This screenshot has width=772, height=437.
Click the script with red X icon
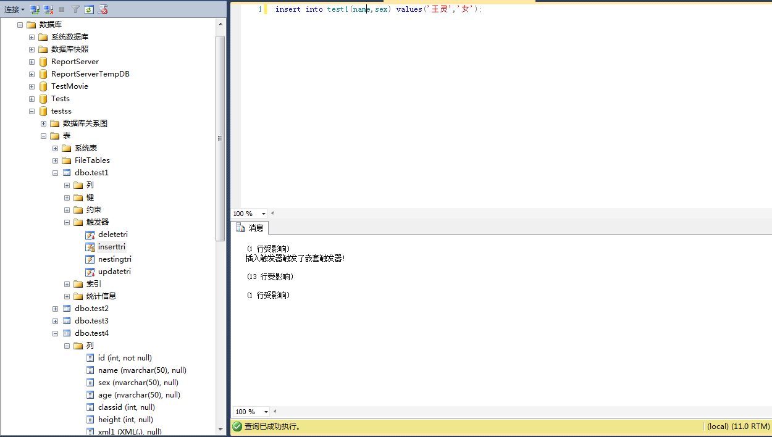point(103,9)
